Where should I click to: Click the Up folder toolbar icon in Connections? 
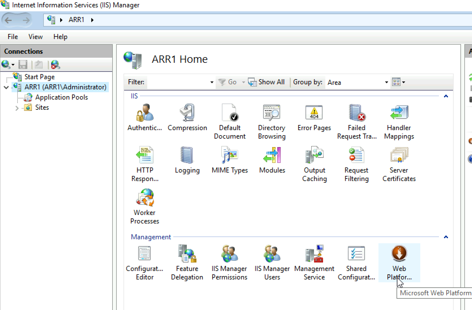click(x=39, y=65)
